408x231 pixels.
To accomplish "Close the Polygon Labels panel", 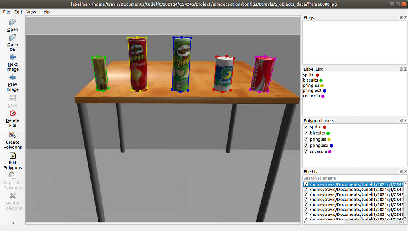I will 405,121.
